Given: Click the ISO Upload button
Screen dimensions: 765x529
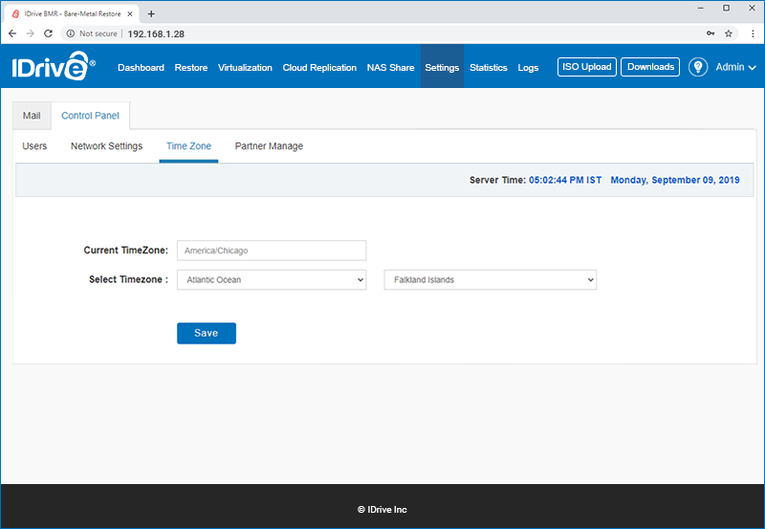Looking at the screenshot, I should click(587, 67).
